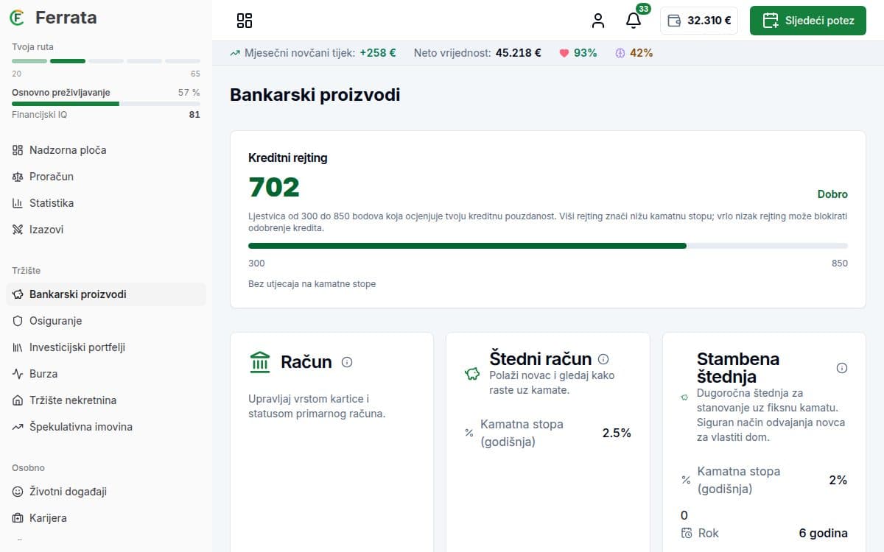
Task: Click the 2% interest rate on Stambena štednja
Action: point(838,480)
